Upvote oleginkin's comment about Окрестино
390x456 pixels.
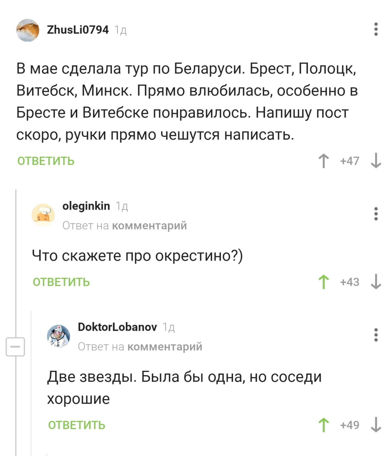[324, 282]
